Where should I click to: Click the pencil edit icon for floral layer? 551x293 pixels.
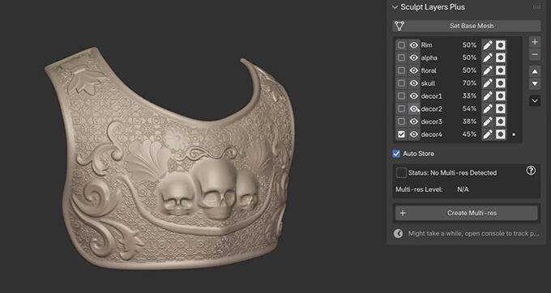click(488, 70)
